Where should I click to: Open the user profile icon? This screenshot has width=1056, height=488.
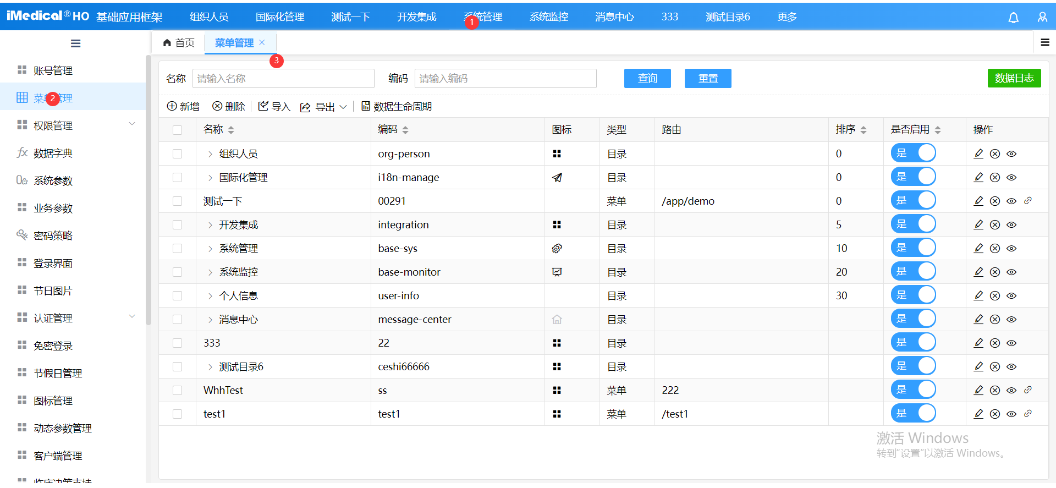coord(1042,18)
